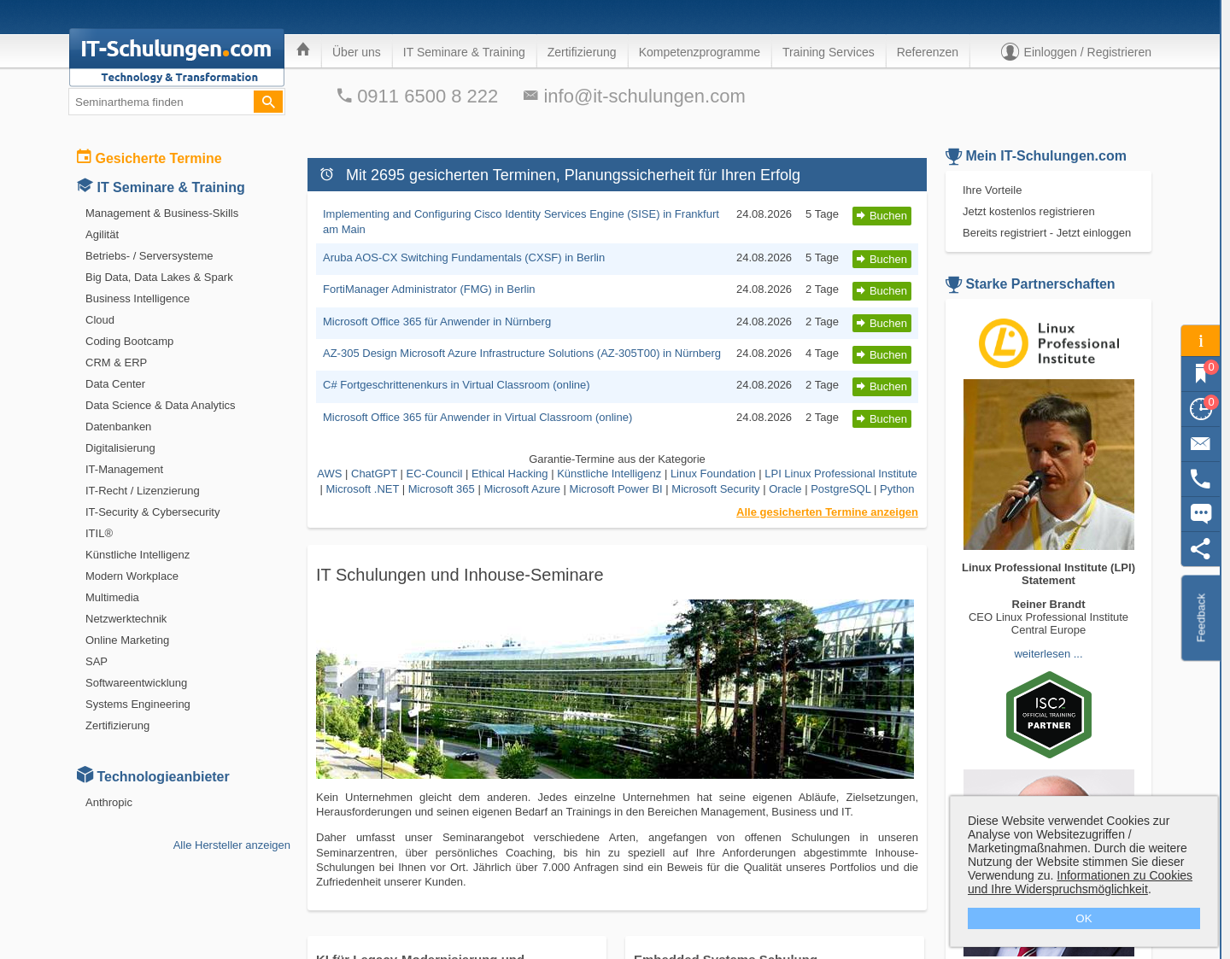Select Coding Bootcamp category
Viewport: 1230px width, 959px height.
click(129, 342)
